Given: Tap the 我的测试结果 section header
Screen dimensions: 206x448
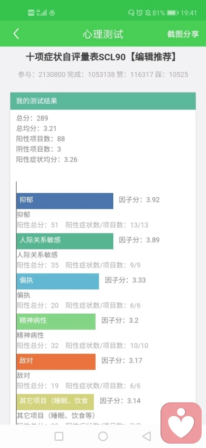Looking at the screenshot, I should click(x=103, y=101).
